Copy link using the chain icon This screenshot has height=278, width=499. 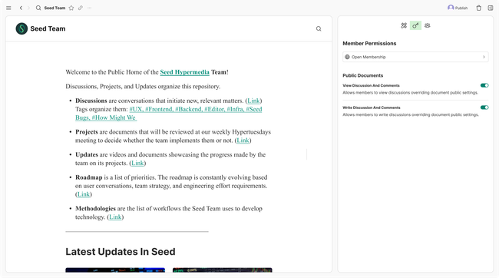81,8
